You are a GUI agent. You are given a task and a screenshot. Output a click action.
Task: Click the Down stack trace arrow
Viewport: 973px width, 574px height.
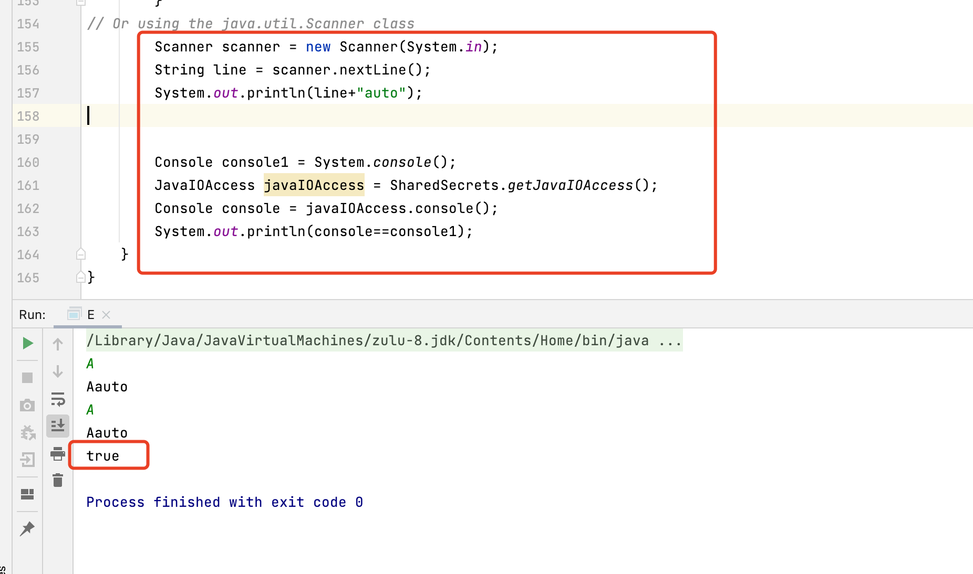coord(58,371)
